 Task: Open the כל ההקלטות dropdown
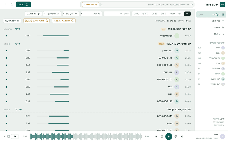(71, 14)
